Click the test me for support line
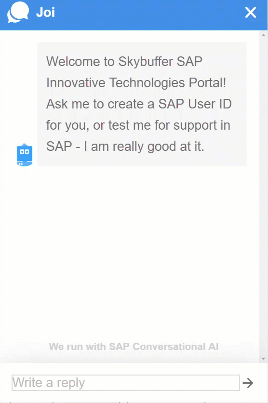This screenshot has width=268, height=403. pos(138,125)
